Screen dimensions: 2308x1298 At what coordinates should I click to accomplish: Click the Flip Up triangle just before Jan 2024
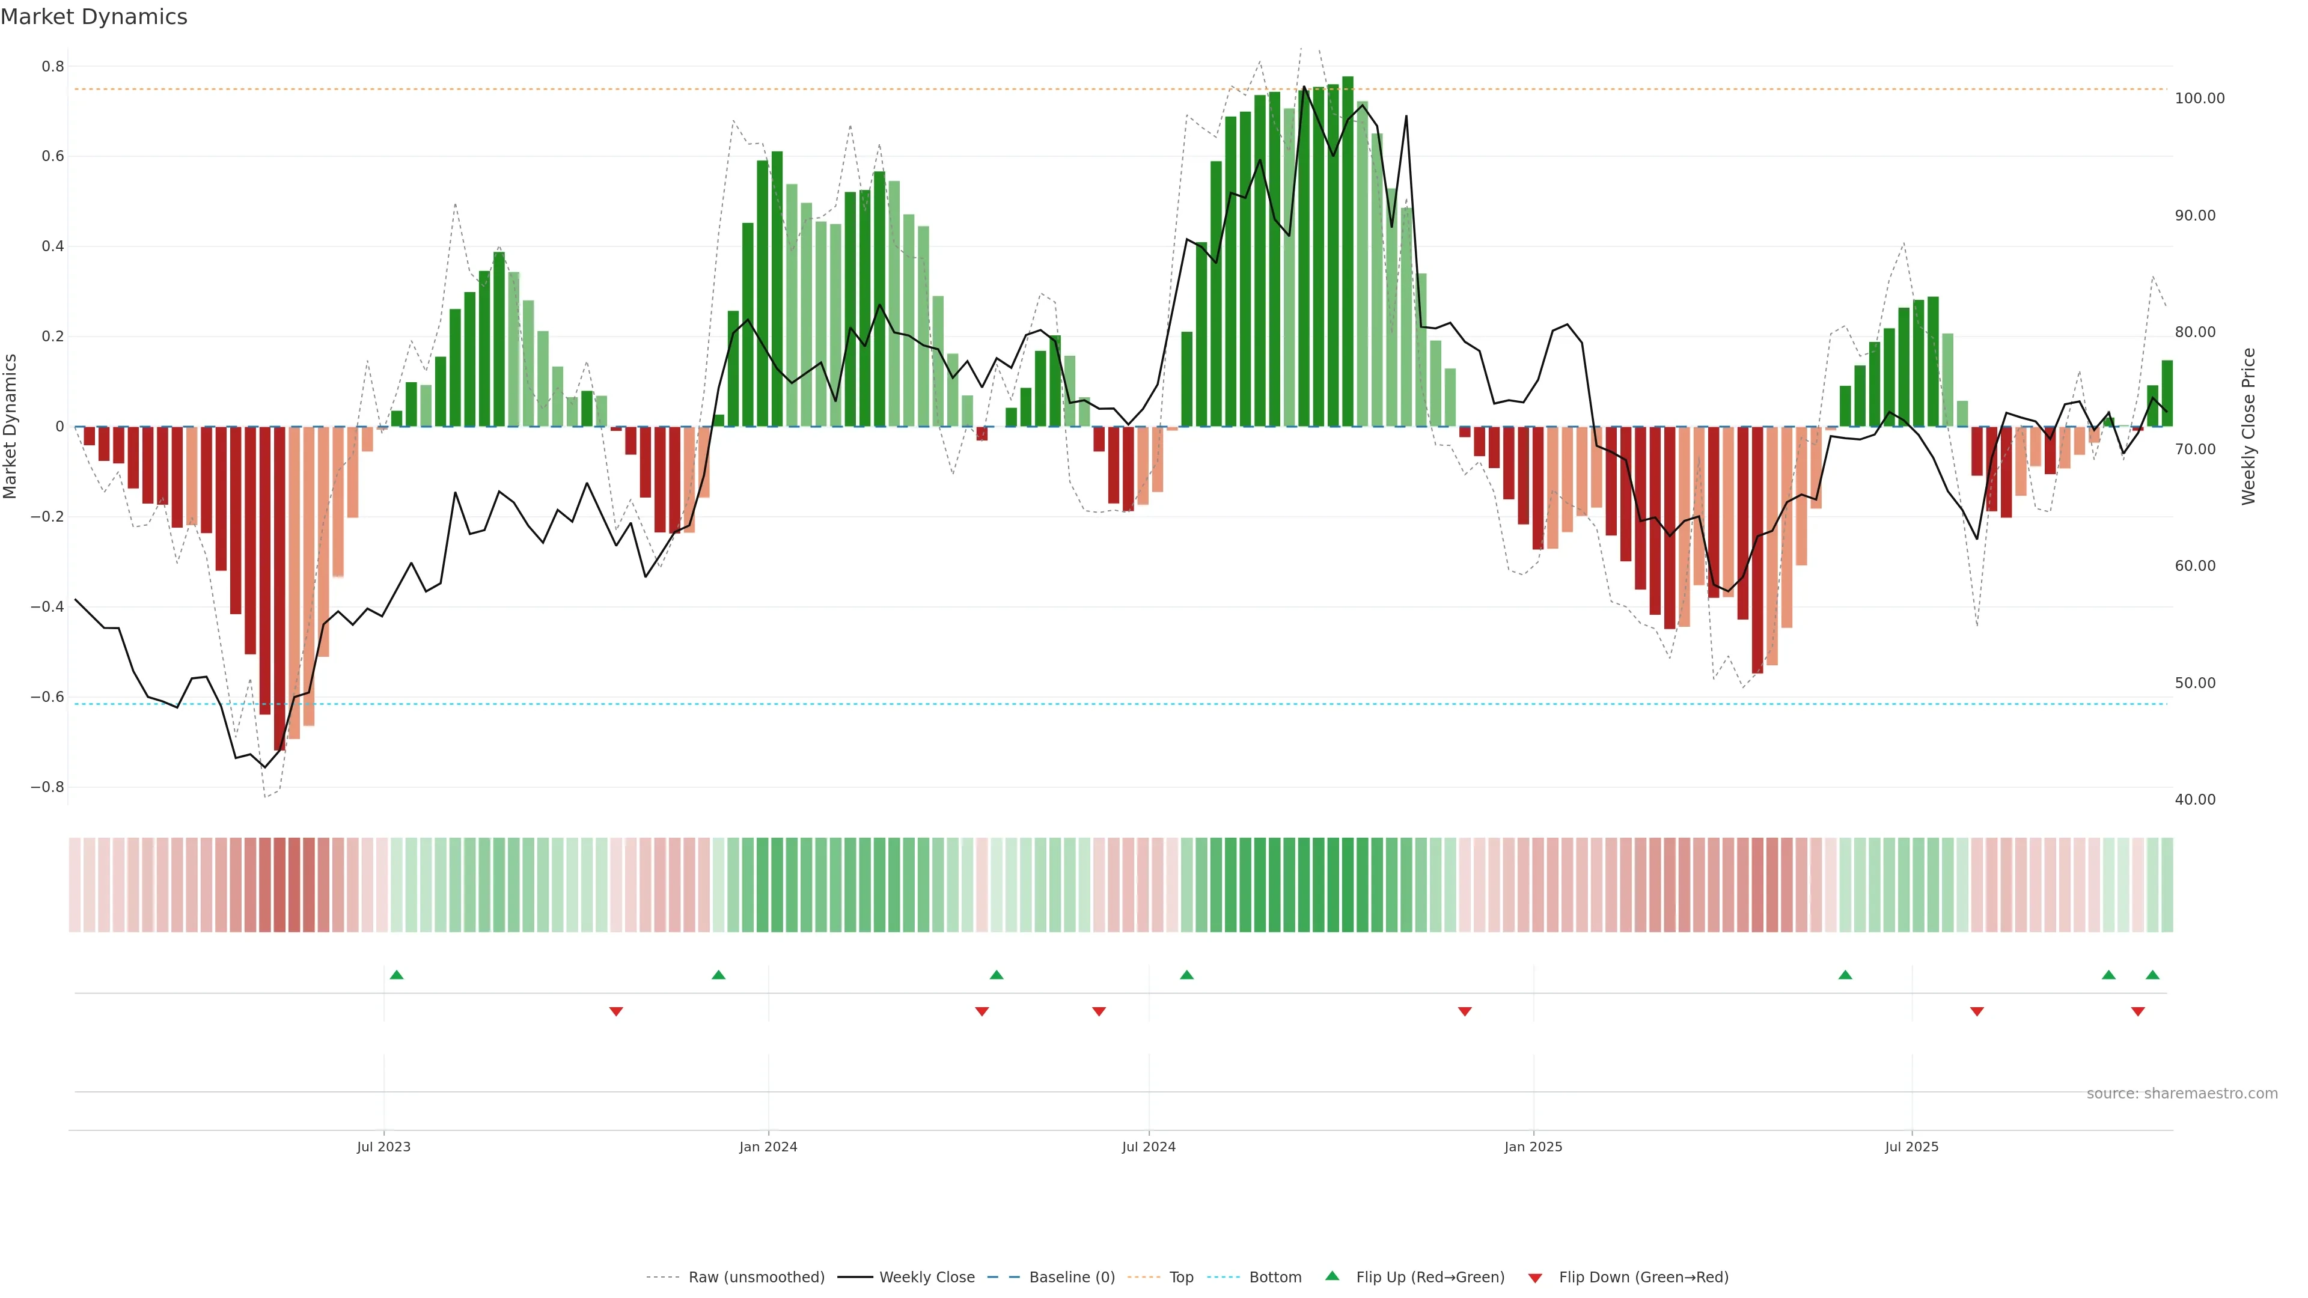(719, 975)
